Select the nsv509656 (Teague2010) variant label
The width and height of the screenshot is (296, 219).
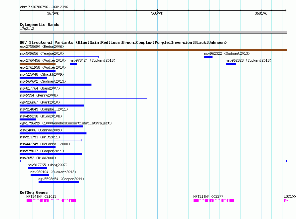coord(42,53)
